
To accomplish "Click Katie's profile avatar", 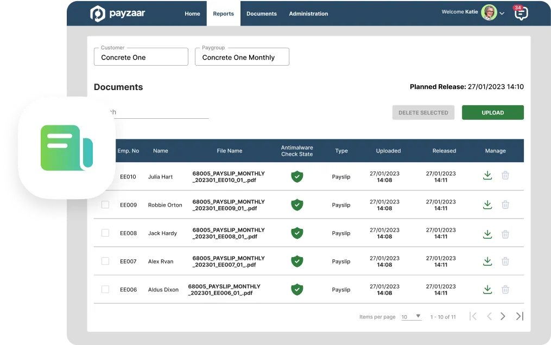I will 487,12.
